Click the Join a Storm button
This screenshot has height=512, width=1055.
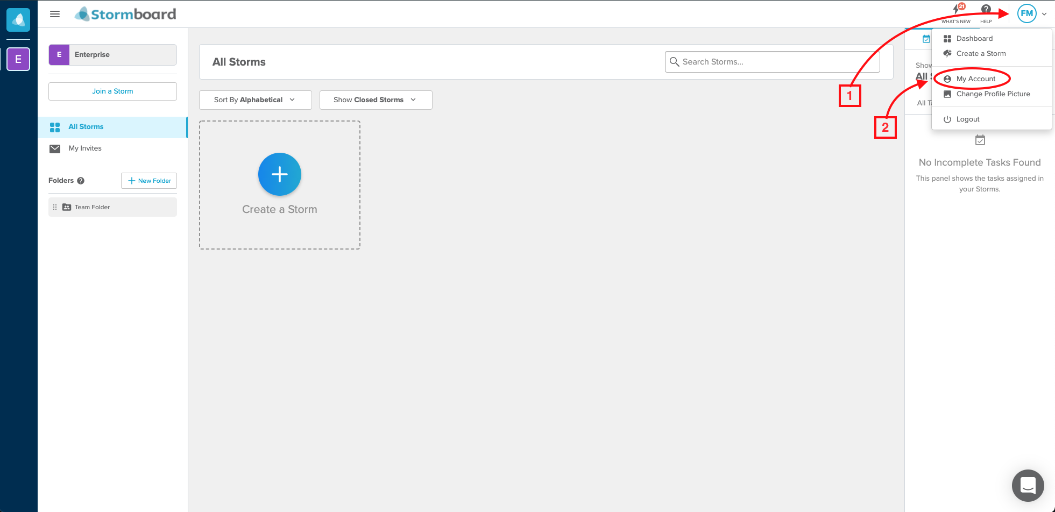112,91
